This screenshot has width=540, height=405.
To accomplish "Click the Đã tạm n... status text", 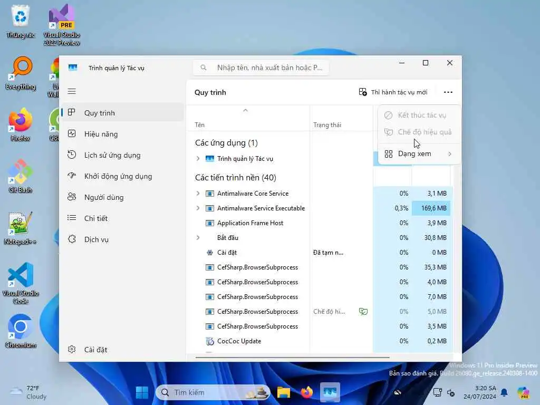I will (x=328, y=253).
